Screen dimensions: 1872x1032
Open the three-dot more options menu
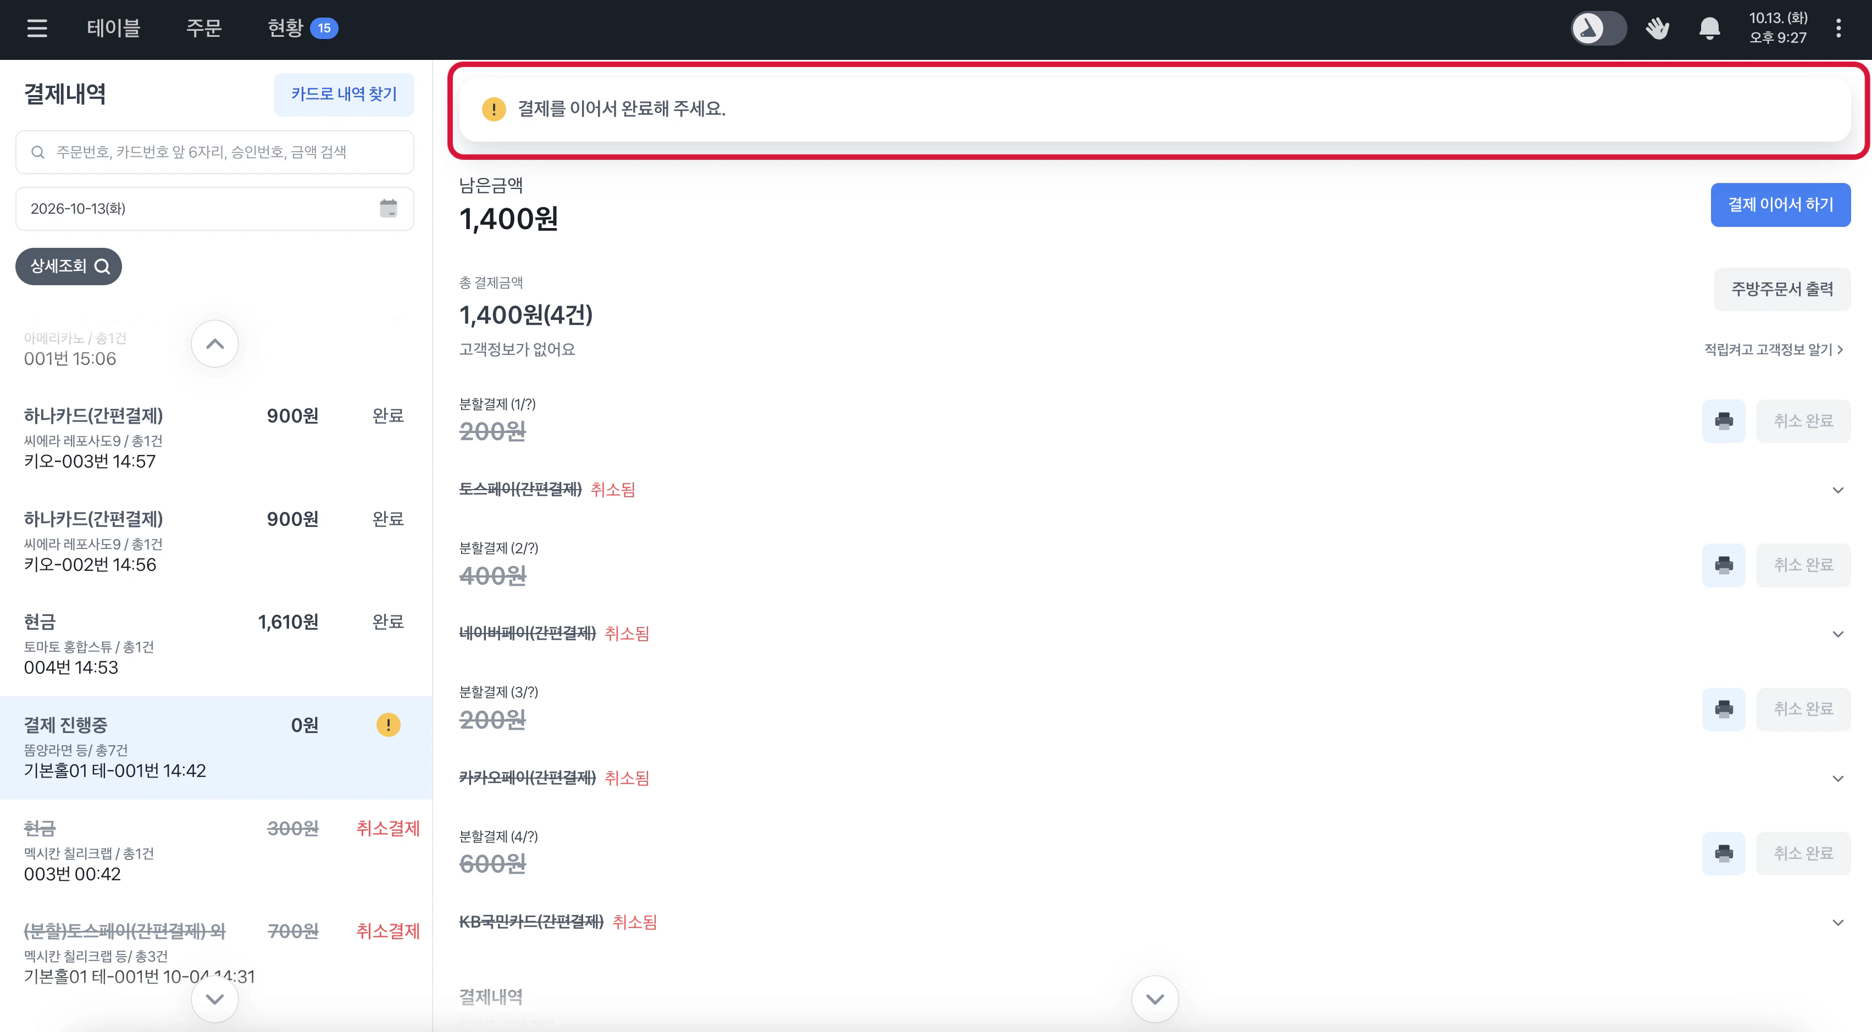pyautogui.click(x=1838, y=29)
